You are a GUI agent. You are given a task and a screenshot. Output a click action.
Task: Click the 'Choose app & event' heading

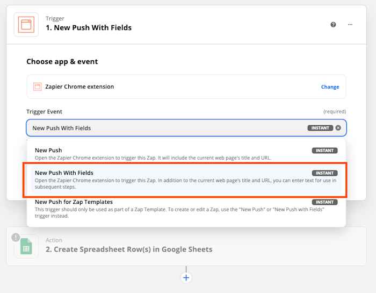pyautogui.click(x=62, y=62)
